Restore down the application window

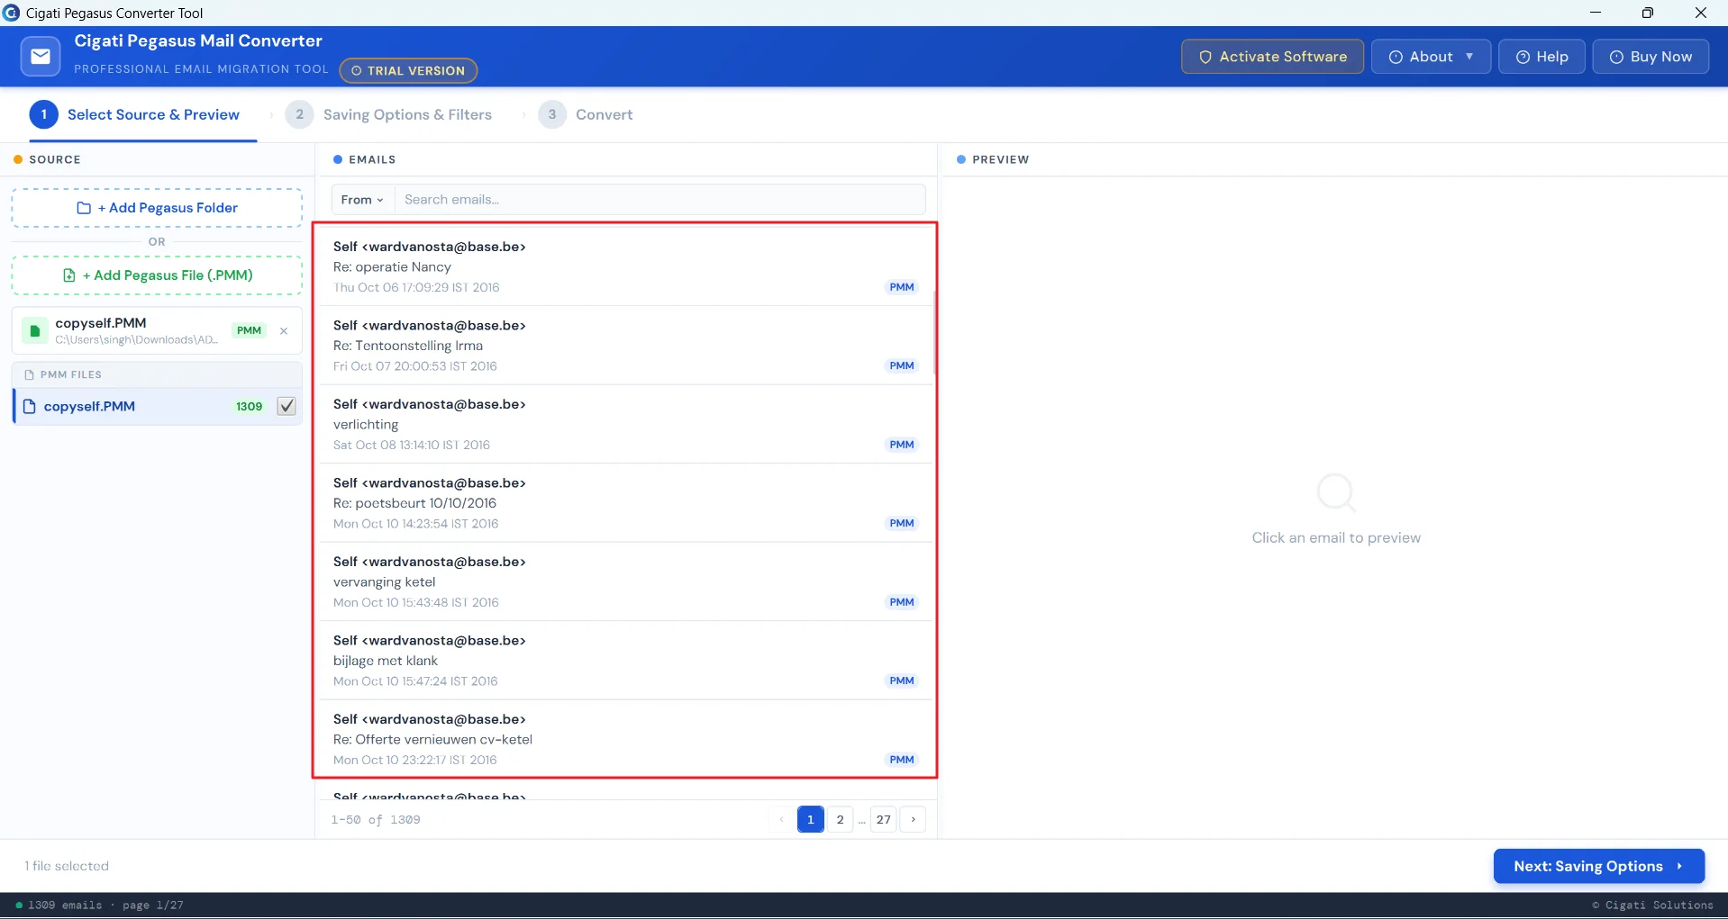[1647, 13]
